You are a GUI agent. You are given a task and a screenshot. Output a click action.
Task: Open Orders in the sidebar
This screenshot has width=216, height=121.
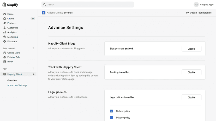coord(11,18)
